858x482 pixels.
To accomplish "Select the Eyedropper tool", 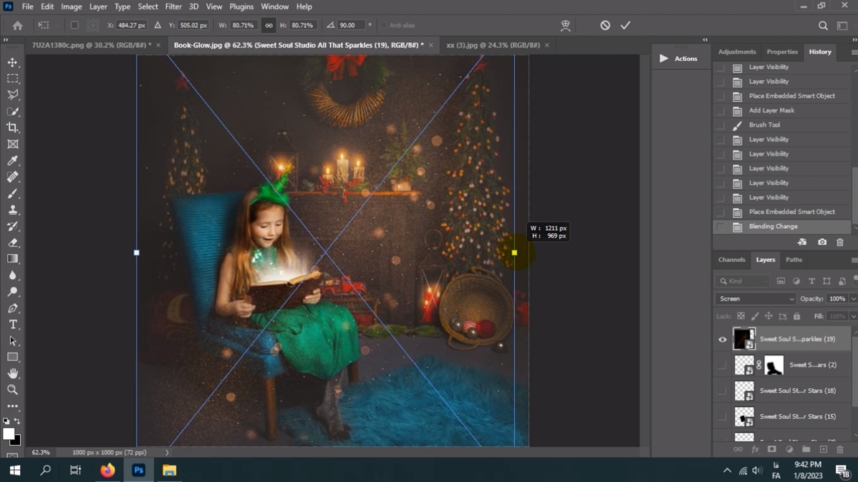I will coord(13,161).
